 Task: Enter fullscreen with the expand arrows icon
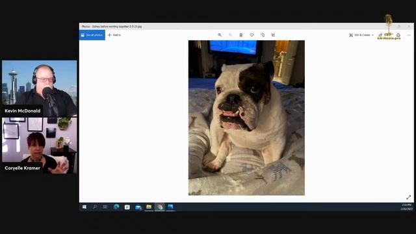(409, 198)
